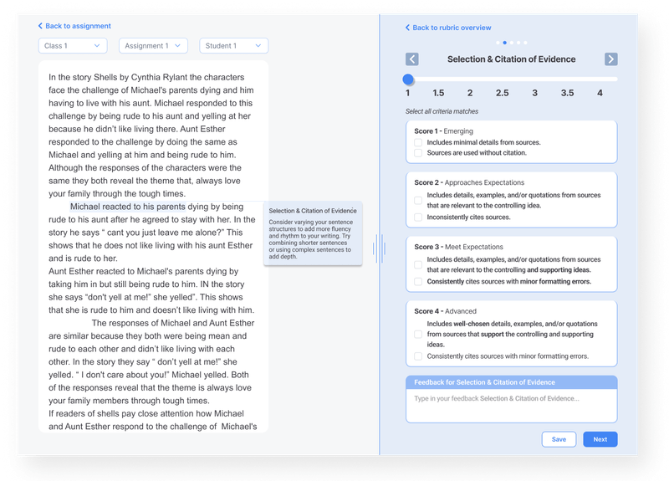Open the Student 1 dropdown
Image resolution: width=669 pixels, height=481 pixels.
234,46
